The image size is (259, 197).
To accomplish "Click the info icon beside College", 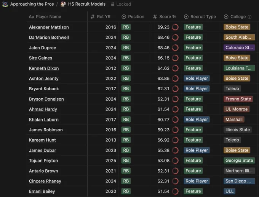I will pos(249,17).
